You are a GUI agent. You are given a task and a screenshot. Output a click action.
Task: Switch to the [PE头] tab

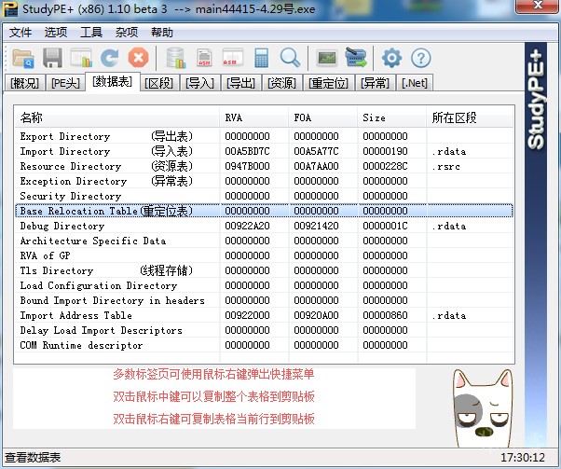pyautogui.click(x=65, y=83)
